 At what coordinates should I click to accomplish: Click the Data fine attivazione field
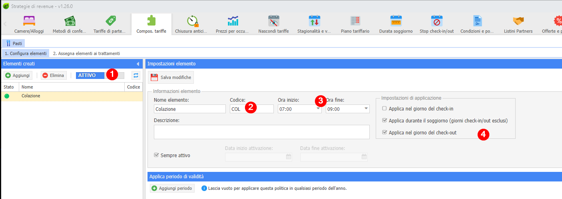click(334, 157)
